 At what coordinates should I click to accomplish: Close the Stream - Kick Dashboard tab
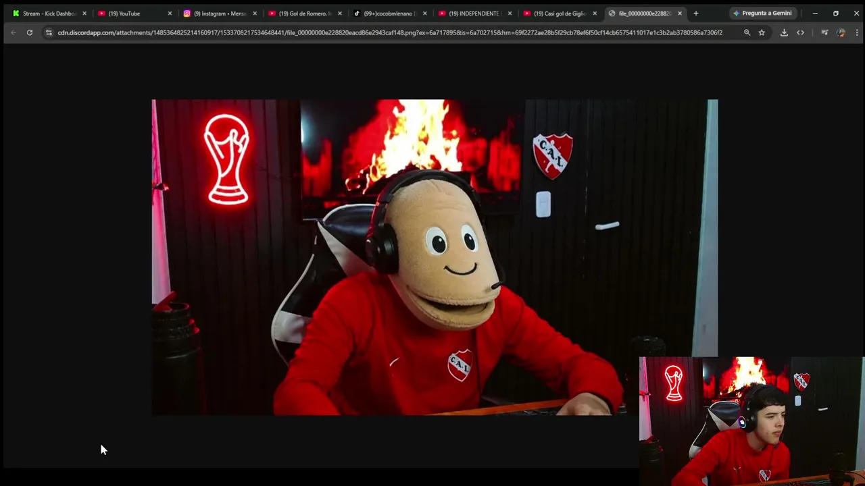(x=84, y=13)
